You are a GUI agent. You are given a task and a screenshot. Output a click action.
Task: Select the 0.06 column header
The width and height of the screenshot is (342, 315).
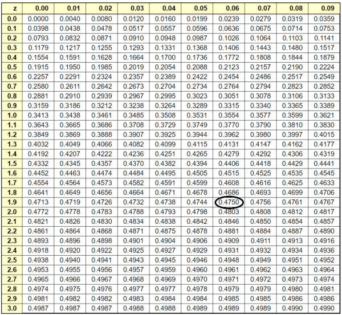229,9
